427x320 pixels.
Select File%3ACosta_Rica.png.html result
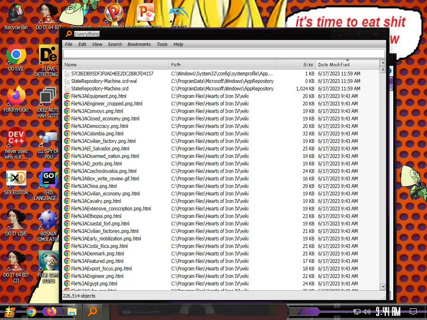[x=221, y=246]
